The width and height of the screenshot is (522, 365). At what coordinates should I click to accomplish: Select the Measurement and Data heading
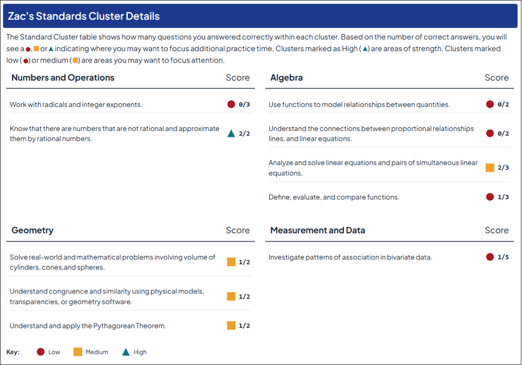(x=318, y=230)
